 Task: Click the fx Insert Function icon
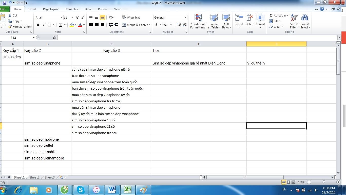coord(54,38)
